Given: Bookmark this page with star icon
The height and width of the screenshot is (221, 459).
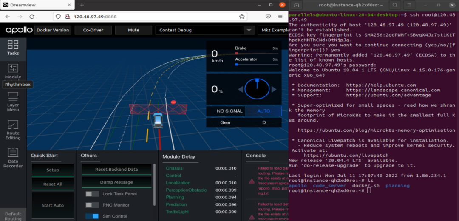Looking at the screenshot, I should [242, 17].
